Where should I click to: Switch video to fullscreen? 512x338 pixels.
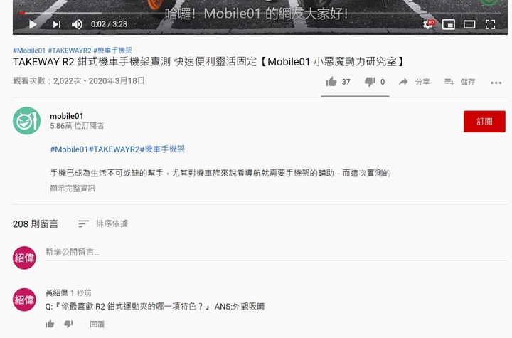pyautogui.click(x=490, y=24)
